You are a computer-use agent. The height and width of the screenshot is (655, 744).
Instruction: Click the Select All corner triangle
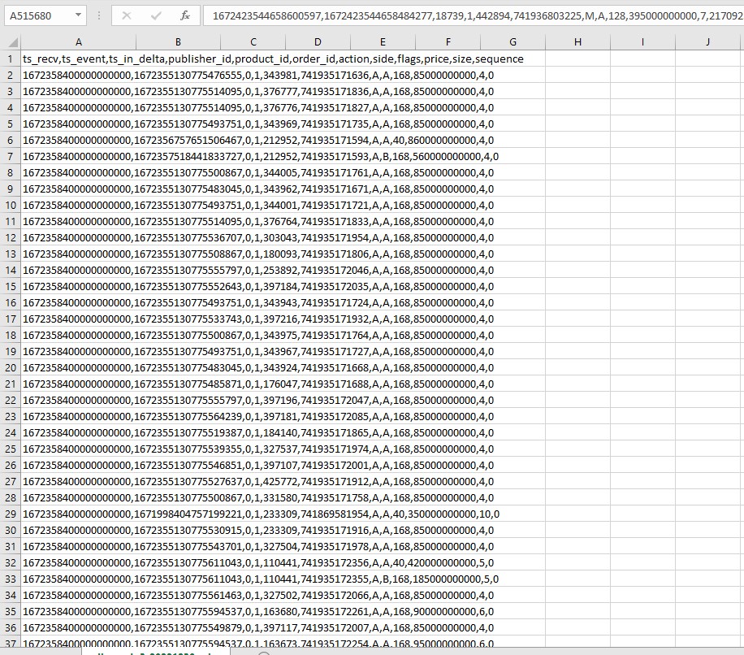click(x=13, y=42)
